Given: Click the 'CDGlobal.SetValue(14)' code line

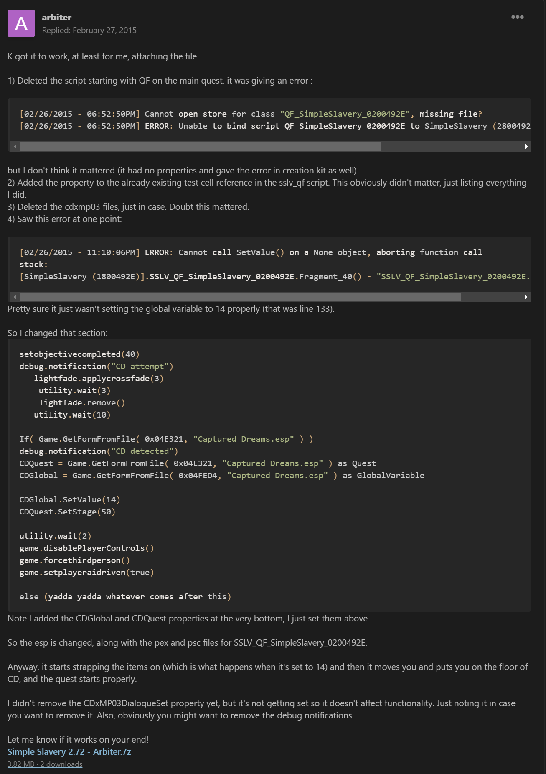Looking at the screenshot, I should coord(70,499).
